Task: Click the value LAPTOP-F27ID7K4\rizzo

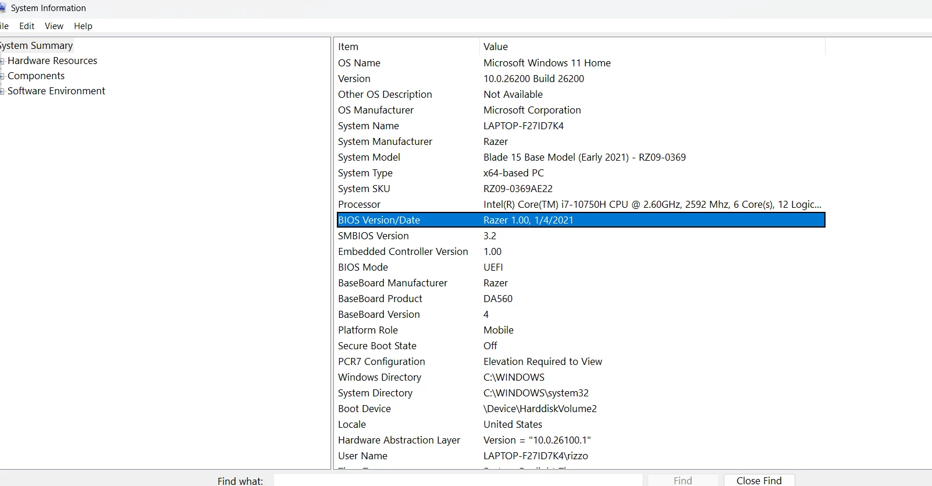Action: [x=536, y=456]
